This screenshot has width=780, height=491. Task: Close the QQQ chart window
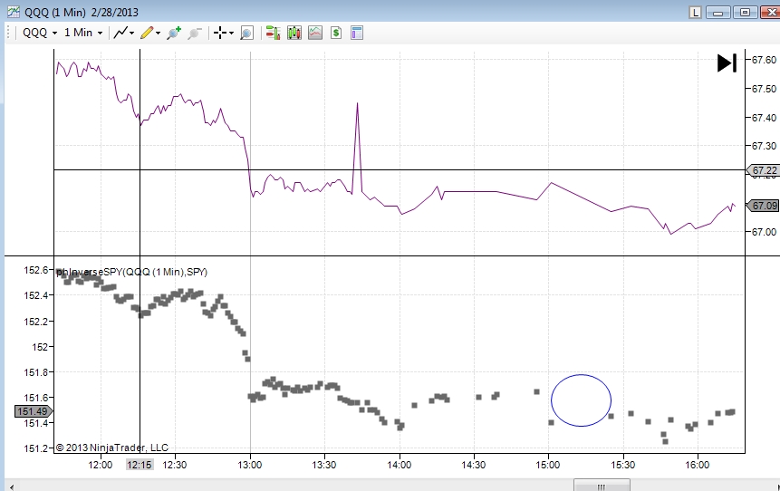click(771, 13)
